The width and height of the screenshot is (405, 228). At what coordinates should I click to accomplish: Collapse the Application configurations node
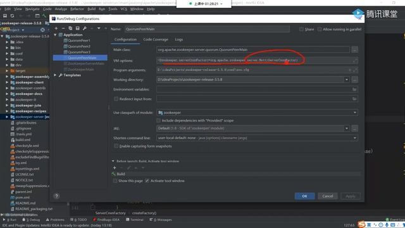[x=55, y=35]
